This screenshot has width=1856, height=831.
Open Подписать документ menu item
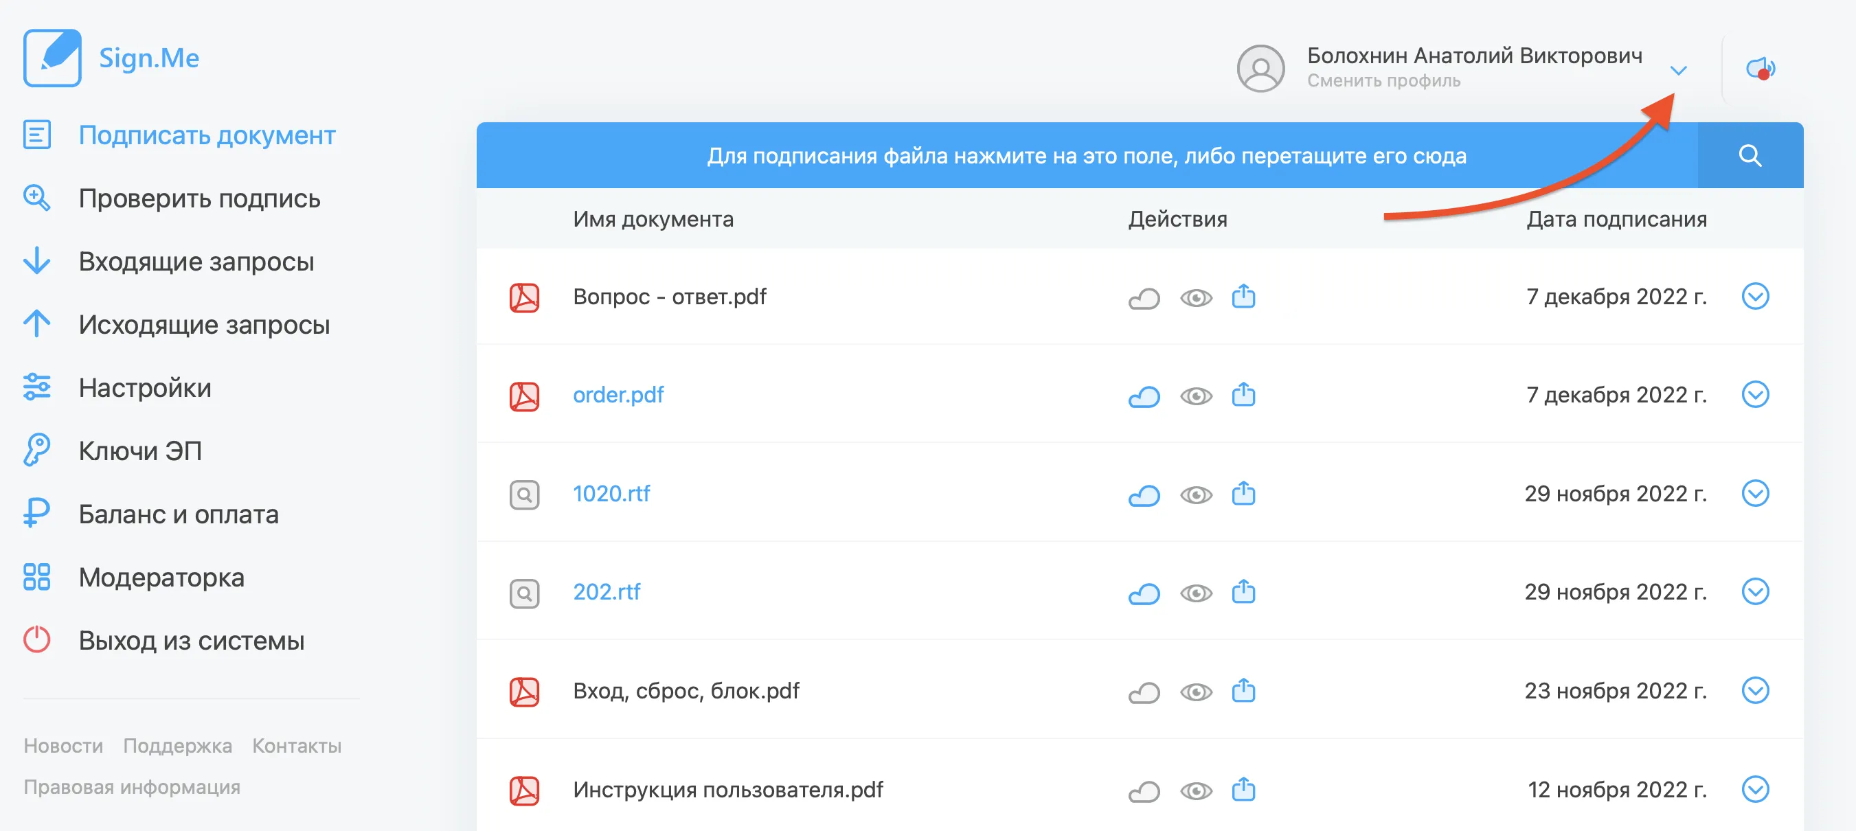pos(207,135)
